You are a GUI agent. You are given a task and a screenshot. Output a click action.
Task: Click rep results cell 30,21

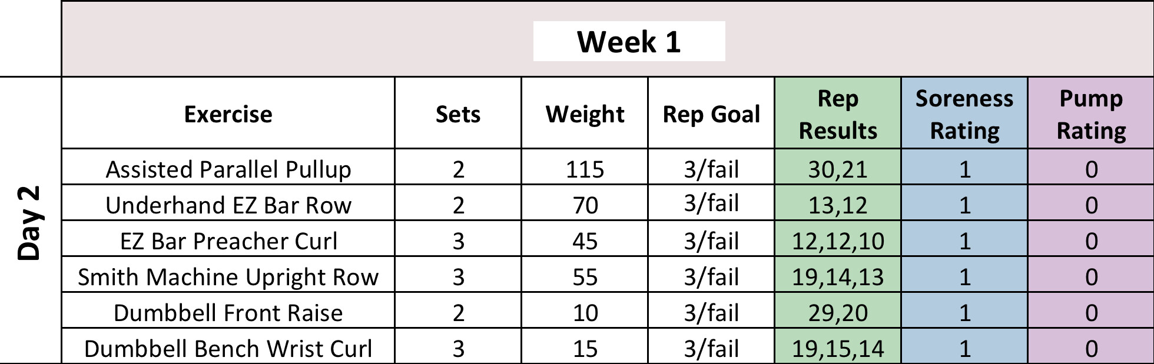point(837,169)
